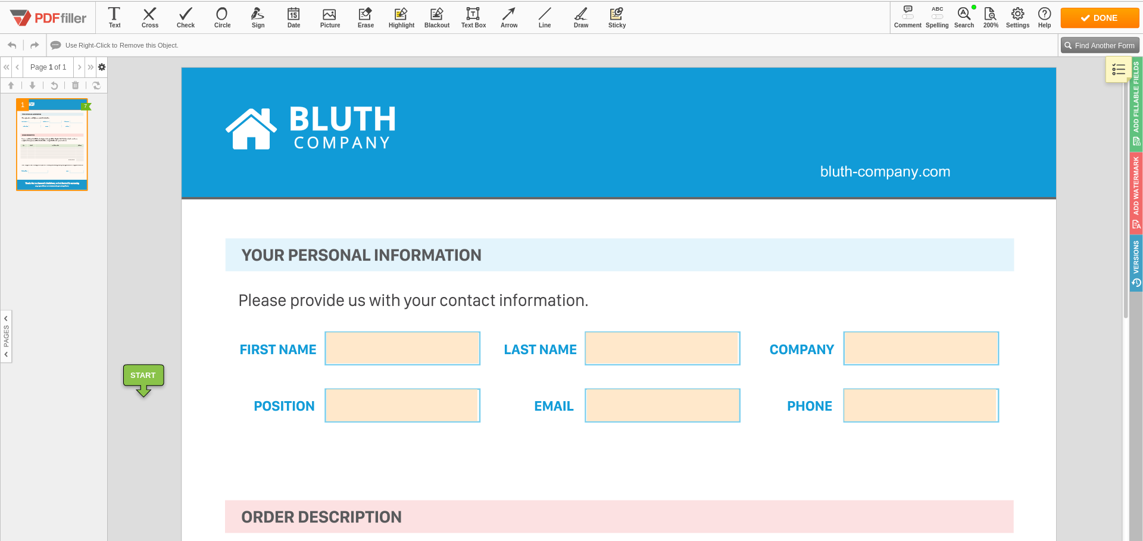The height and width of the screenshot is (541, 1143).
Task: Click the Email input field
Action: coord(663,405)
